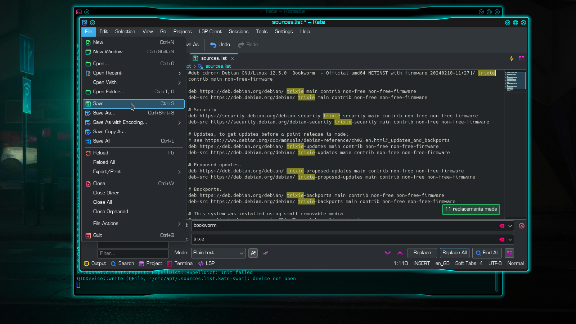The image size is (576, 324).
Task: Toggle match case sensitivity button
Action: click(253, 253)
